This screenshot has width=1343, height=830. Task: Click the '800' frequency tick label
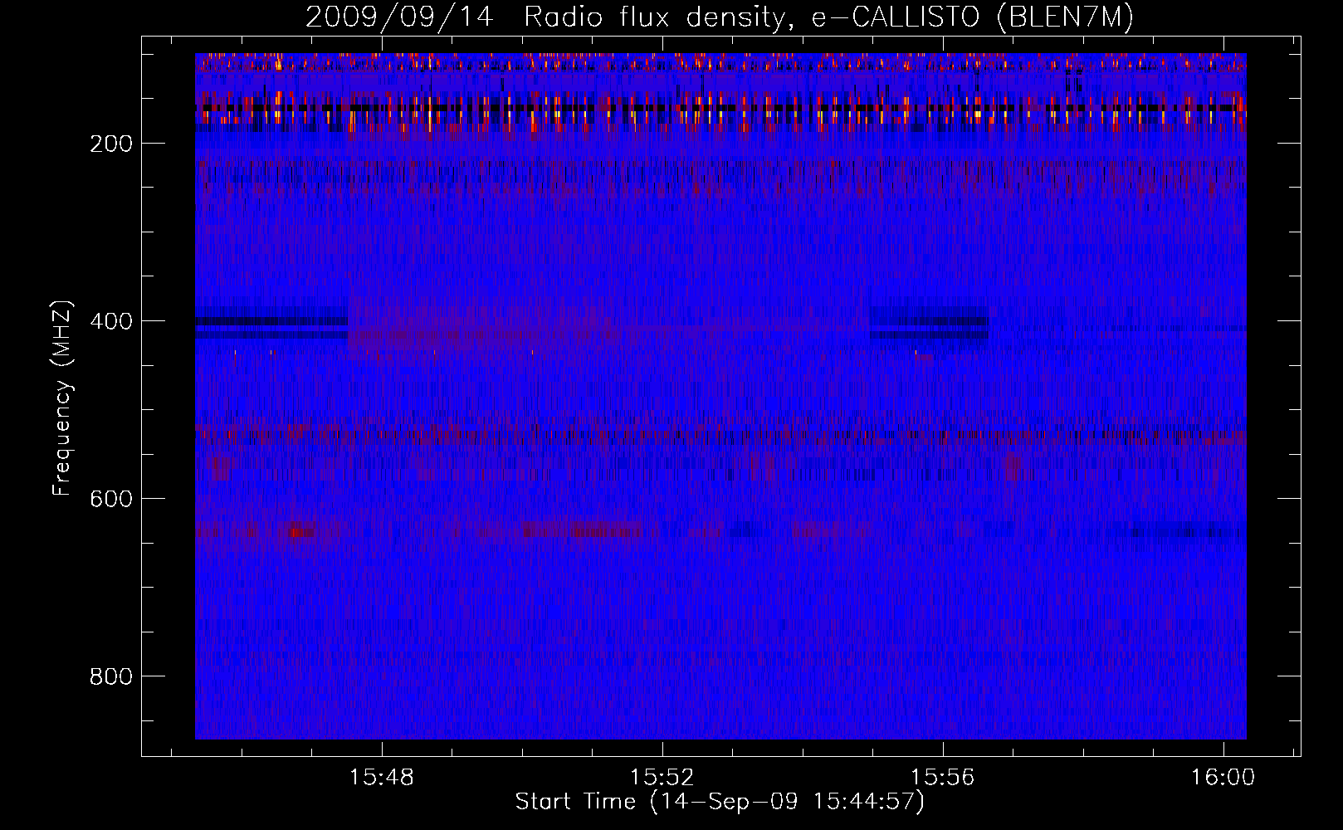111,677
